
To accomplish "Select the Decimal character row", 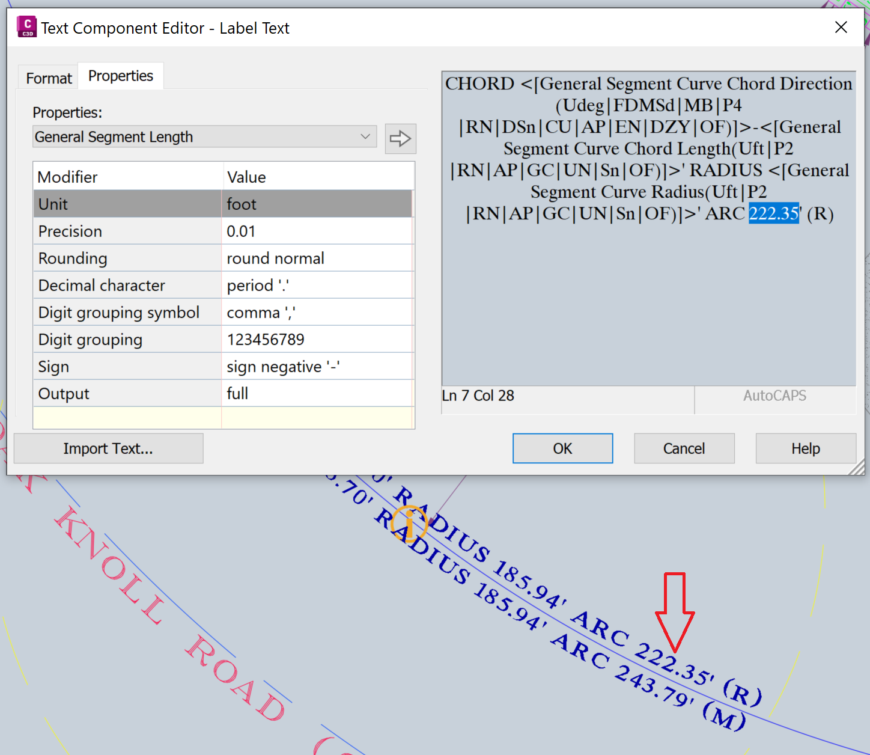I will point(127,285).
